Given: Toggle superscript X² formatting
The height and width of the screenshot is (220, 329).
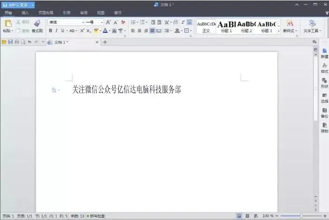Looking at the screenshot, I should [82, 31].
